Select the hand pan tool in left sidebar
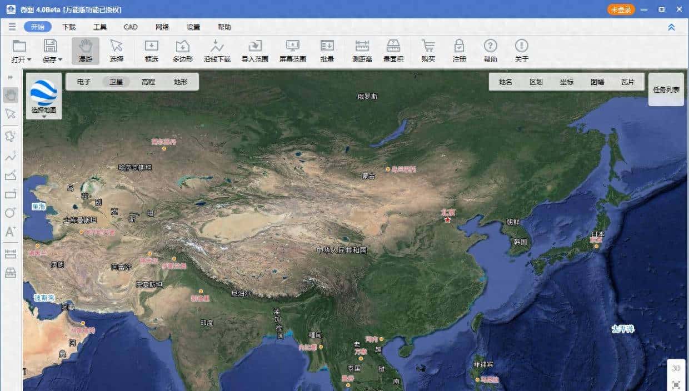This screenshot has height=391, width=689. click(x=10, y=94)
